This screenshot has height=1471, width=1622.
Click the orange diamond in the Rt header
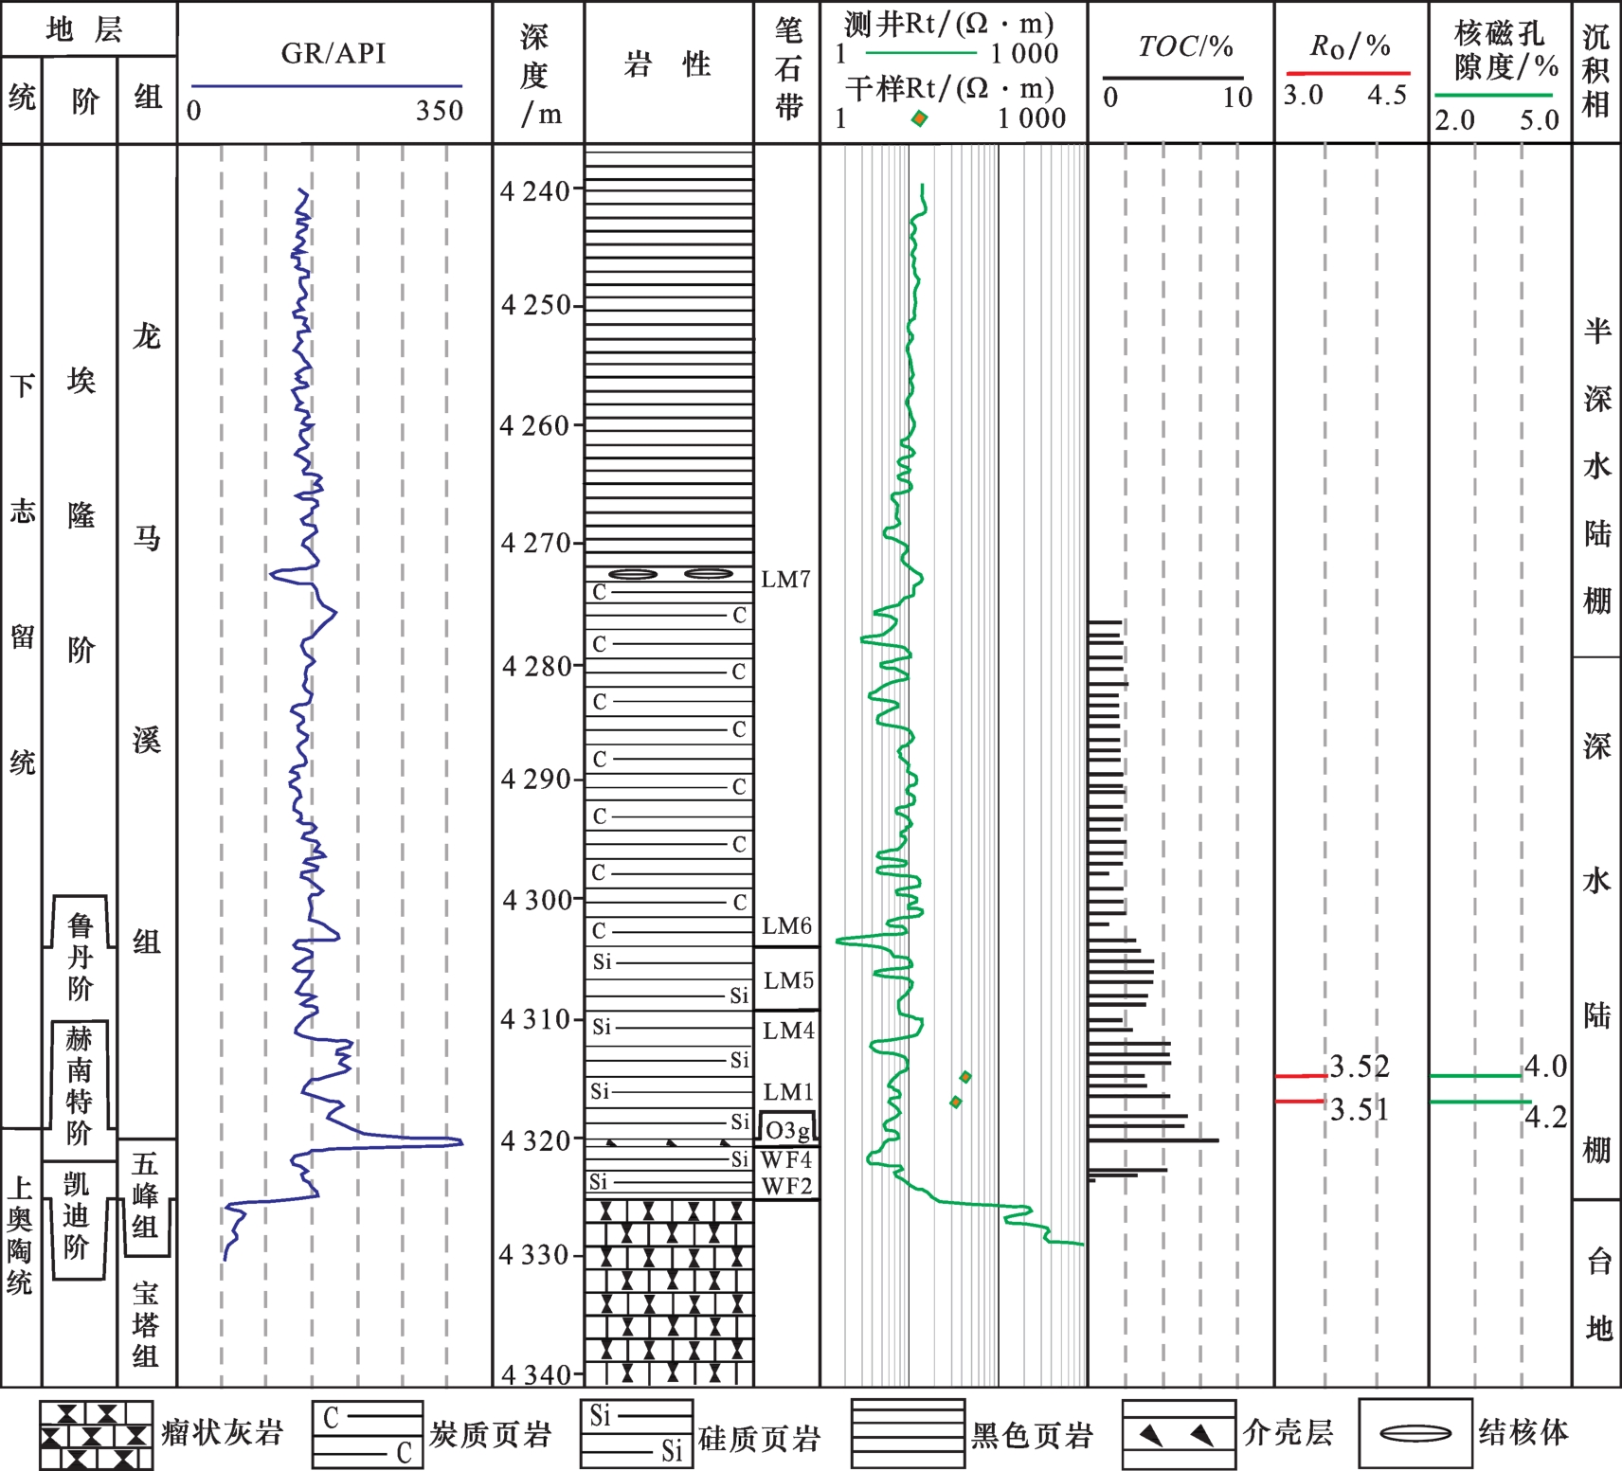[x=919, y=118]
